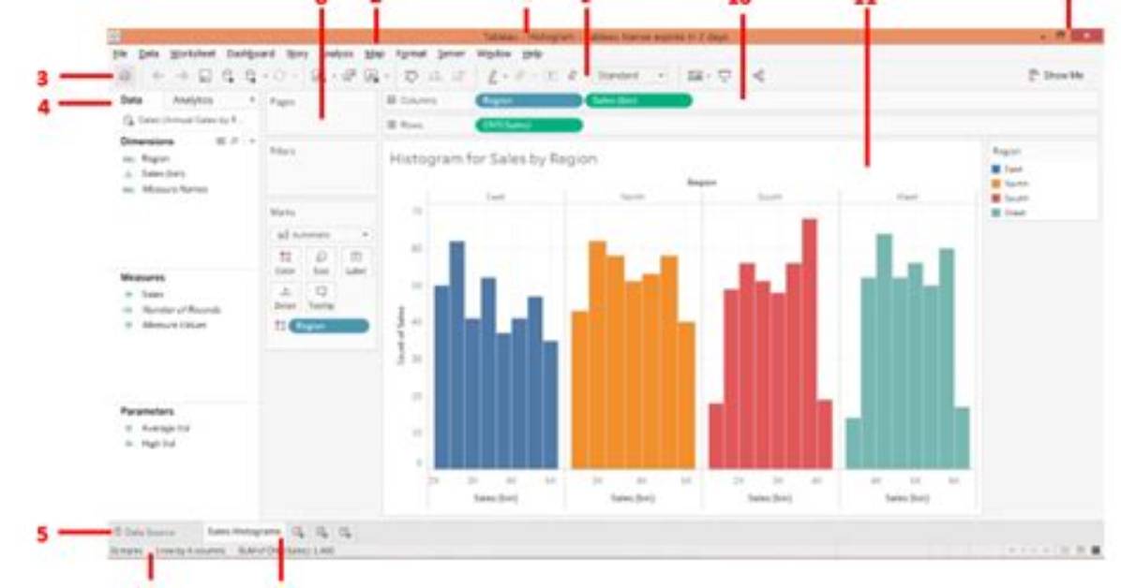
Task: Open the Dashboard menu
Action: click(250, 53)
